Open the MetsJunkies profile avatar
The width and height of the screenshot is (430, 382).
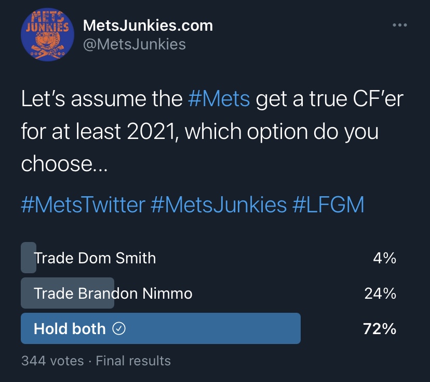[45, 34]
